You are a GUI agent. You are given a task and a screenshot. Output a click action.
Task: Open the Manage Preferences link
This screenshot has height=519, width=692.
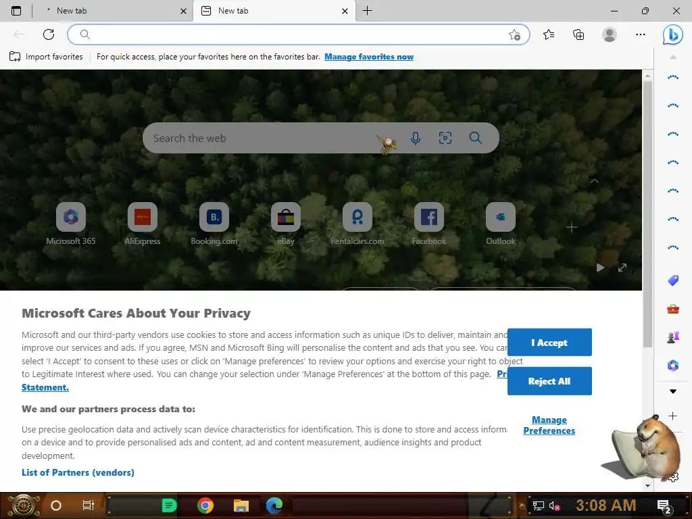549,425
